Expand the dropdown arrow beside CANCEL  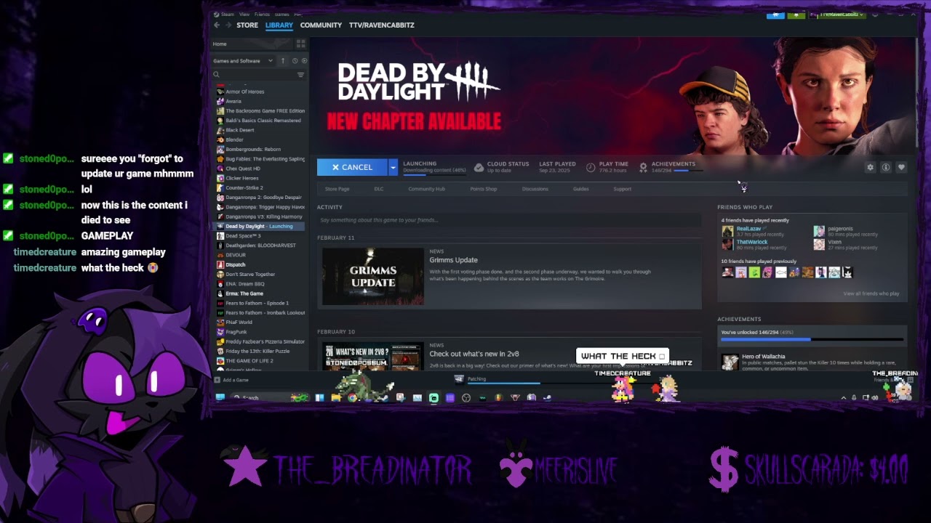(x=393, y=167)
